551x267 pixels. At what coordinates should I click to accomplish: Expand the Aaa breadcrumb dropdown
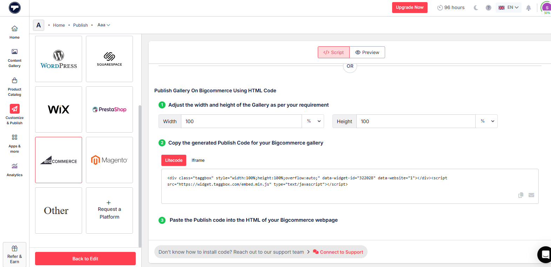(104, 25)
